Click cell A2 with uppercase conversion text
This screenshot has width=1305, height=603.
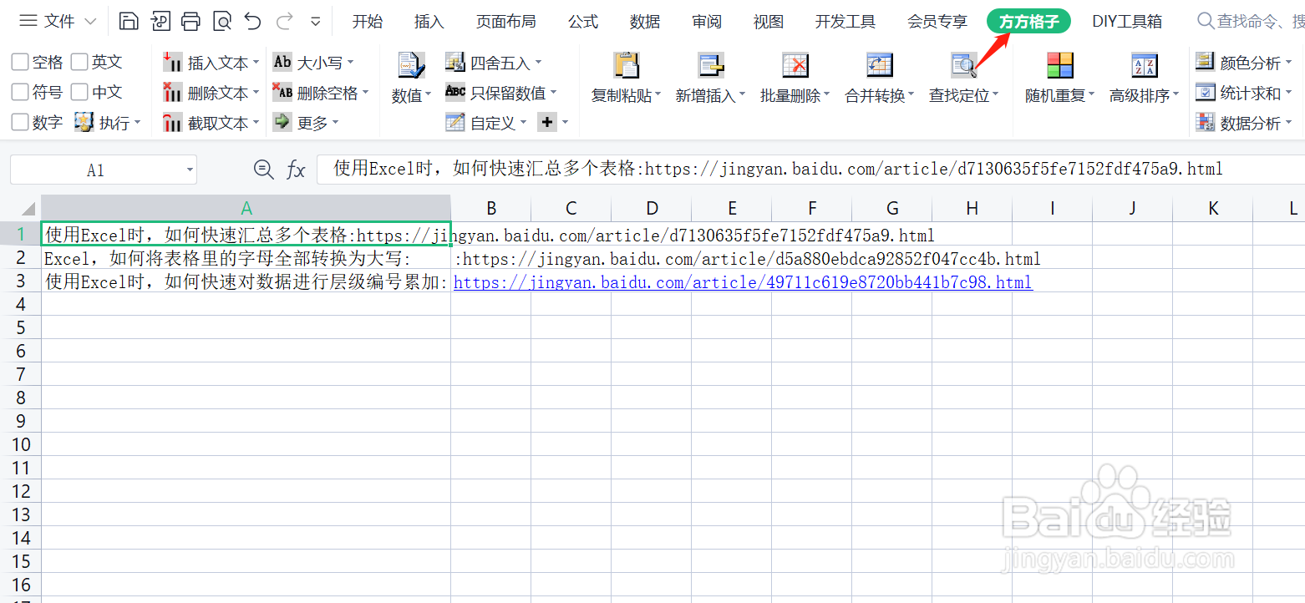(x=246, y=259)
